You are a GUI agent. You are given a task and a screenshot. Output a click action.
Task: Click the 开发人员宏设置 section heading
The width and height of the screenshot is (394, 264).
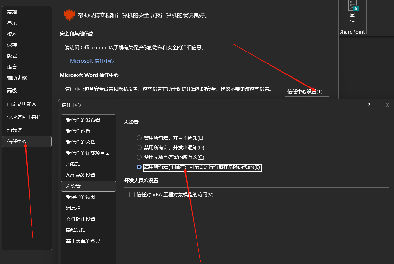coord(141,180)
